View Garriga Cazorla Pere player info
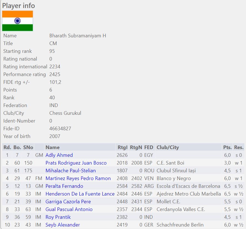 pyautogui.click(x=68, y=202)
